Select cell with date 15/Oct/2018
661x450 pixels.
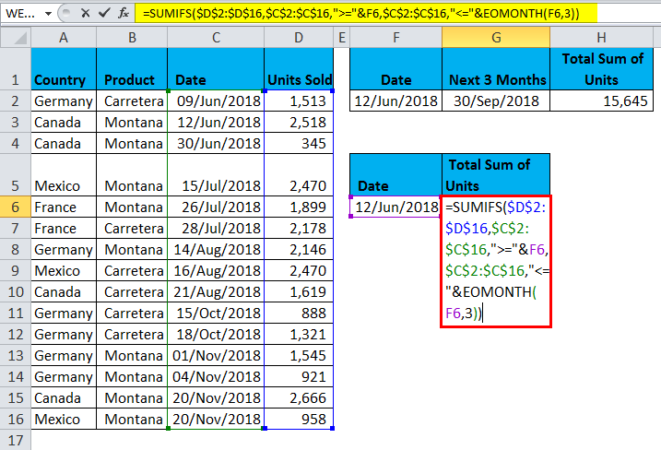[216, 313]
